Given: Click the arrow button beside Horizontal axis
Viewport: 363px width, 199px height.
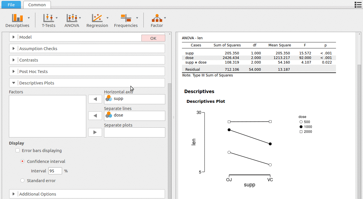Looking at the screenshot, I should coord(95,99).
